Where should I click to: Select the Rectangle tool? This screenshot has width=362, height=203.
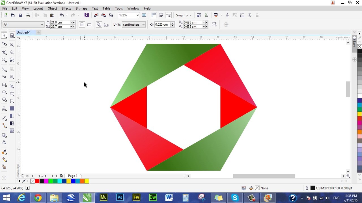4,85
